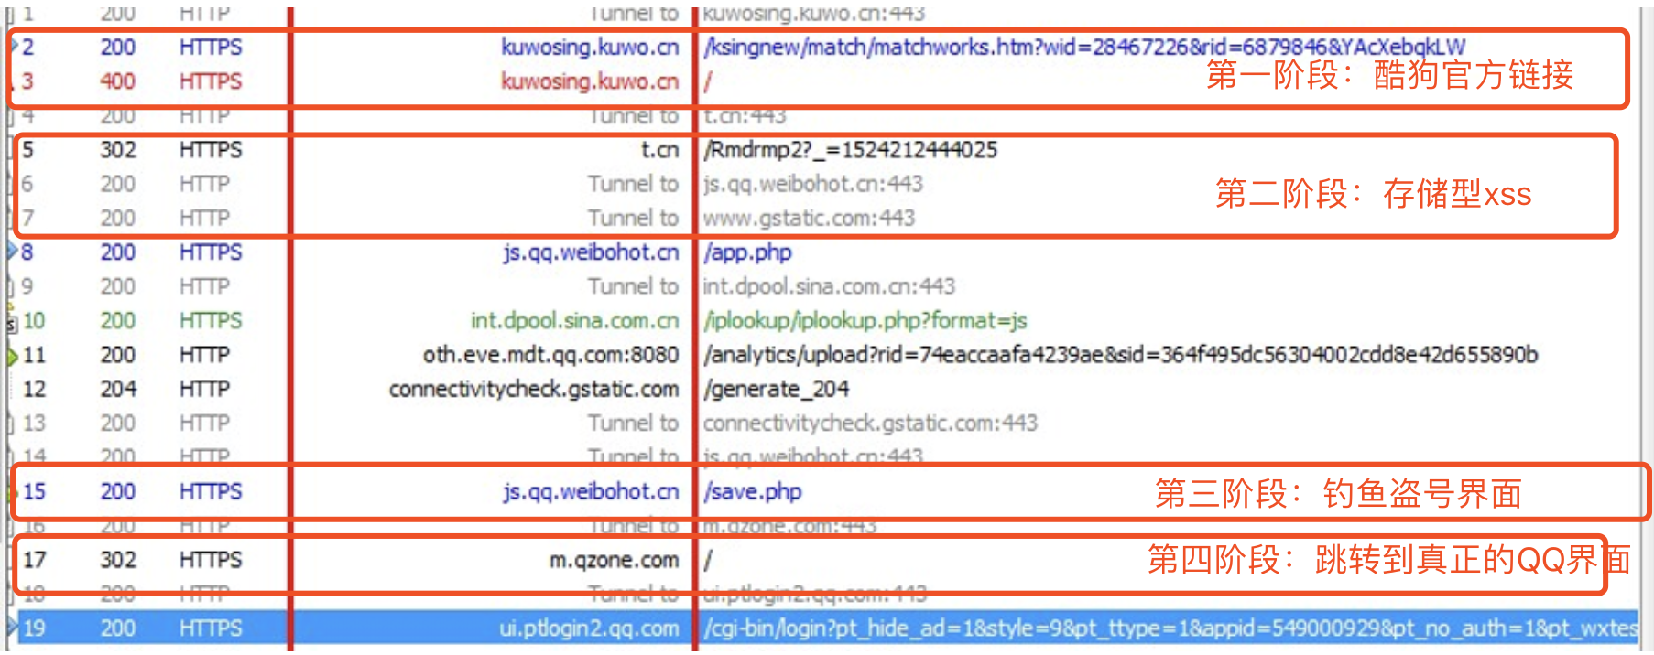Click the HTTPS protocol cell of session 19
Viewport: 1654px width, 655px height.
point(211,628)
